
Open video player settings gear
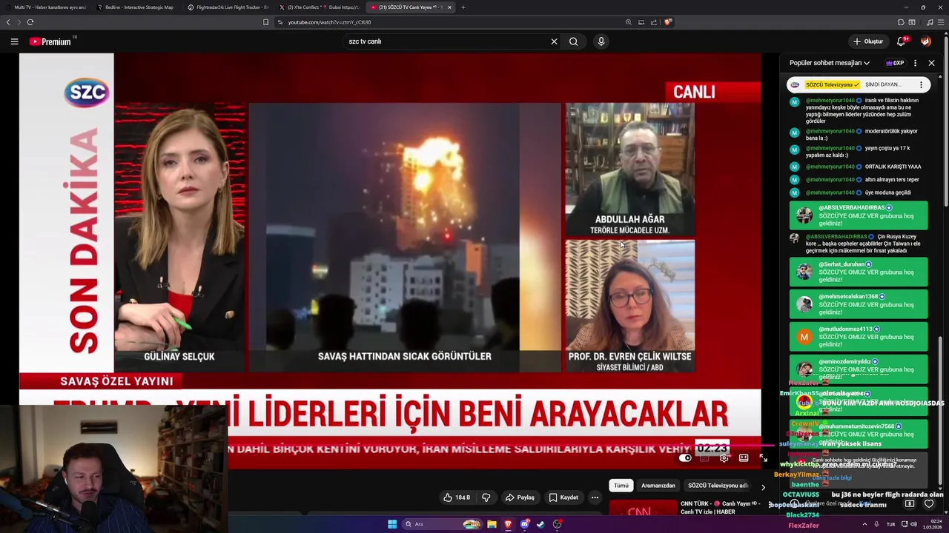[x=724, y=458]
